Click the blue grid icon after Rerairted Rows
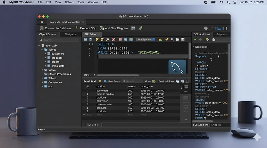This screenshot has height=148, width=267. pyautogui.click(x=182, y=81)
